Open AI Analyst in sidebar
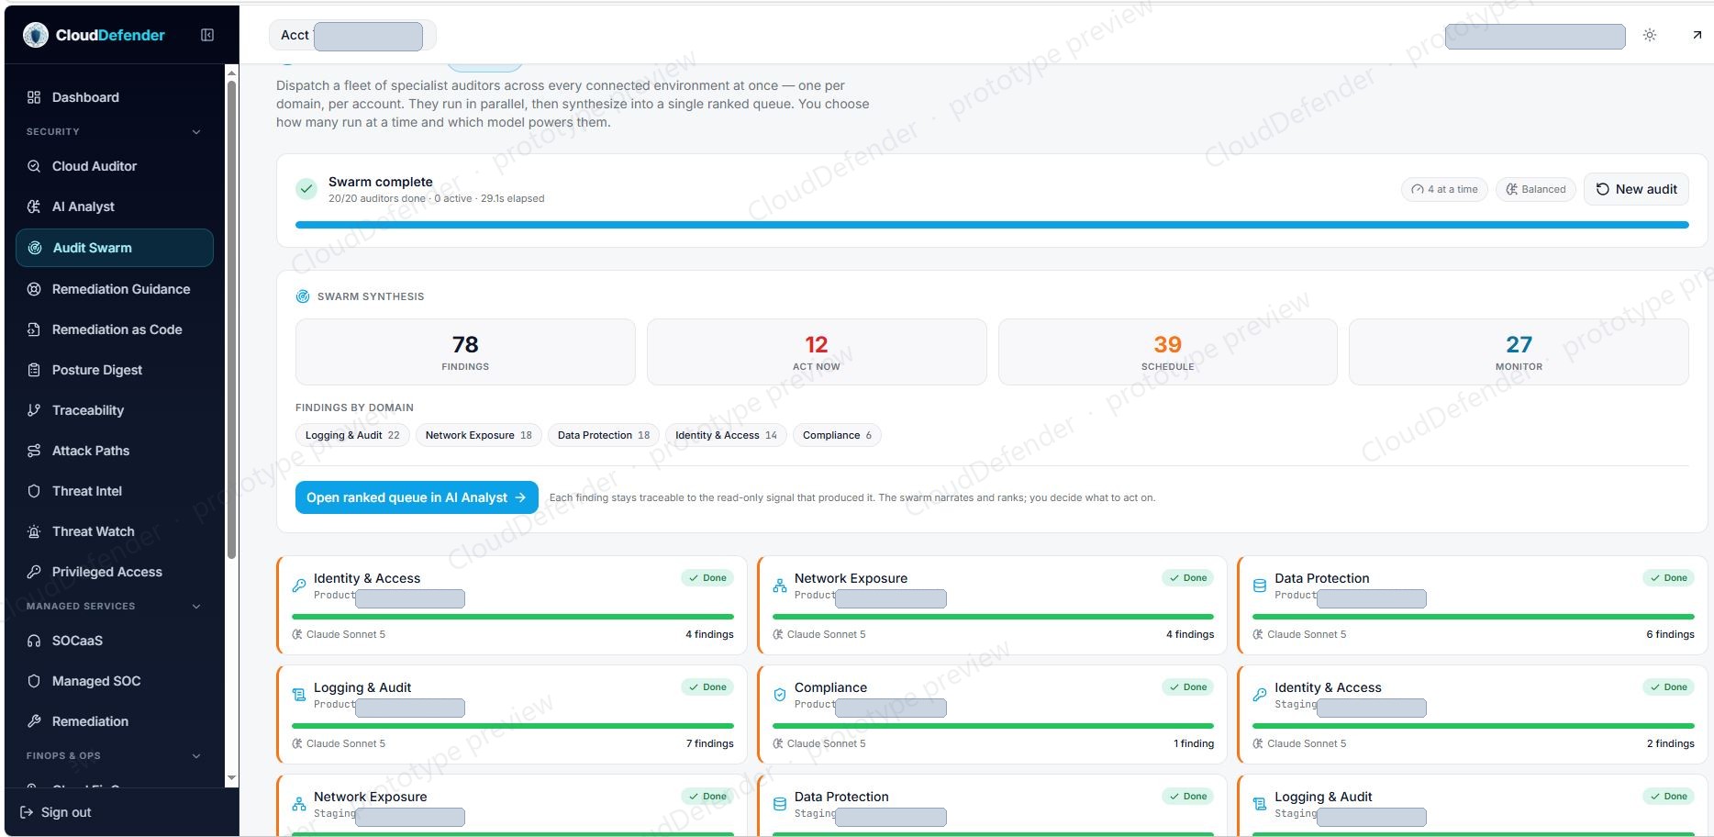Screen dimensions: 1714x837 [x=115, y=206]
